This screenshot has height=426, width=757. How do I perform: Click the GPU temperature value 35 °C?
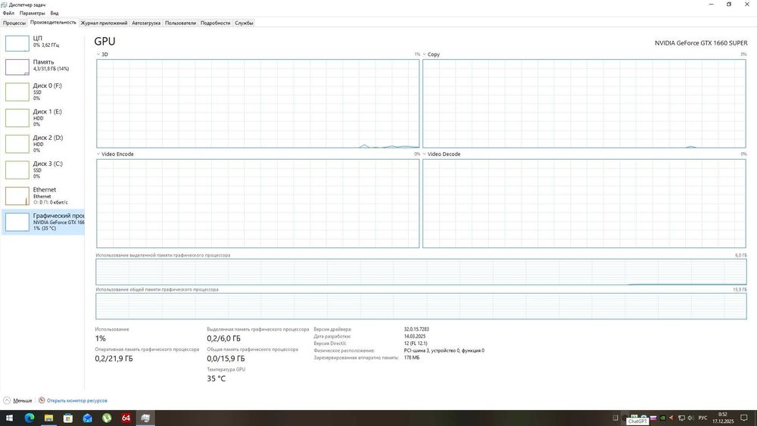(x=217, y=379)
